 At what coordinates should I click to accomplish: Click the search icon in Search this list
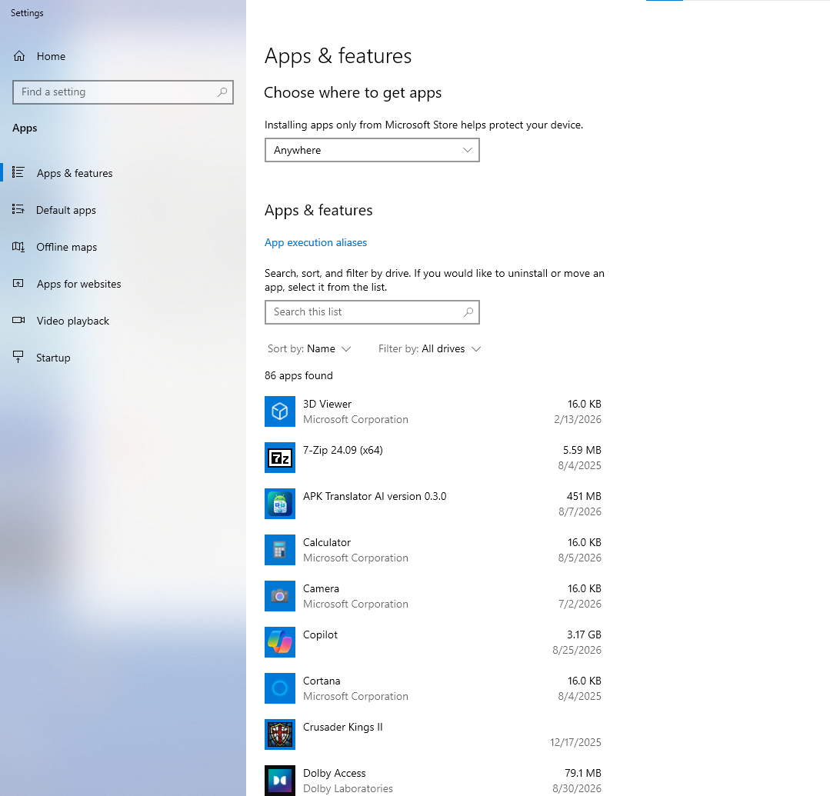(x=468, y=312)
